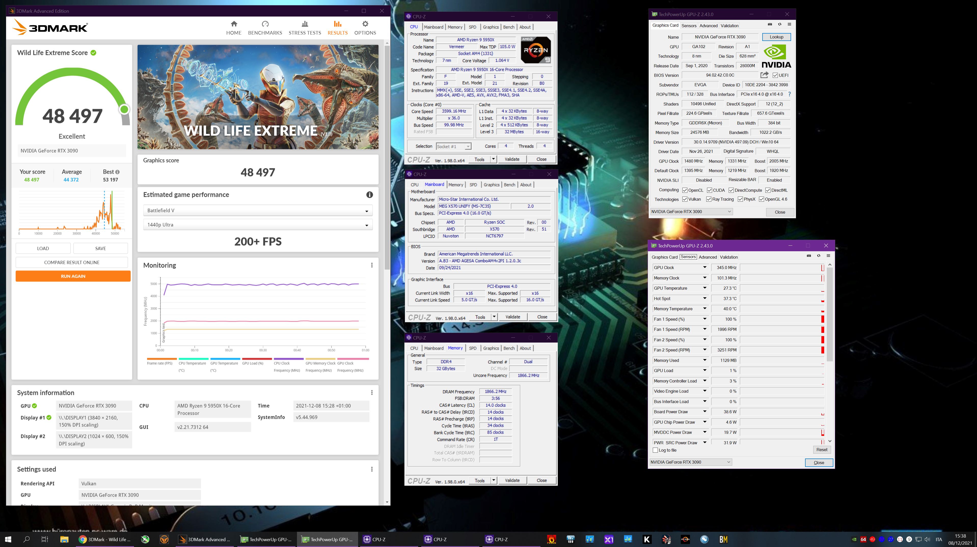The width and height of the screenshot is (977, 547).
Task: Switch to Chrome 3DMark - Wild Life taskbar item
Action: click(105, 539)
